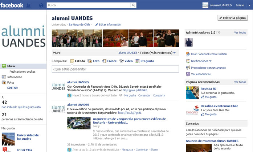Select Foto share option
The width and height of the screenshot is (253, 152).
tap(93, 61)
